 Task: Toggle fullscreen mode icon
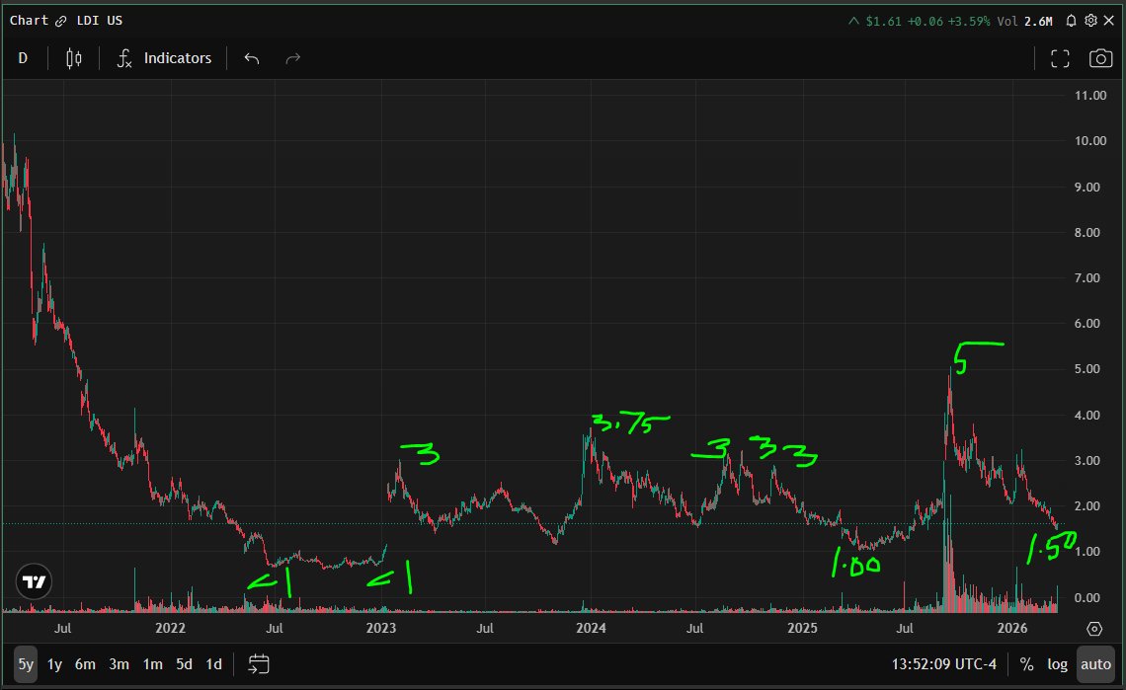pos(1060,58)
